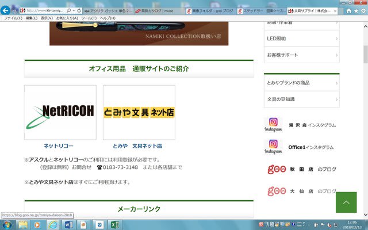Click the オフィス用品 通販サイトのご紹介 heading
368x230 pixels.
point(139,69)
